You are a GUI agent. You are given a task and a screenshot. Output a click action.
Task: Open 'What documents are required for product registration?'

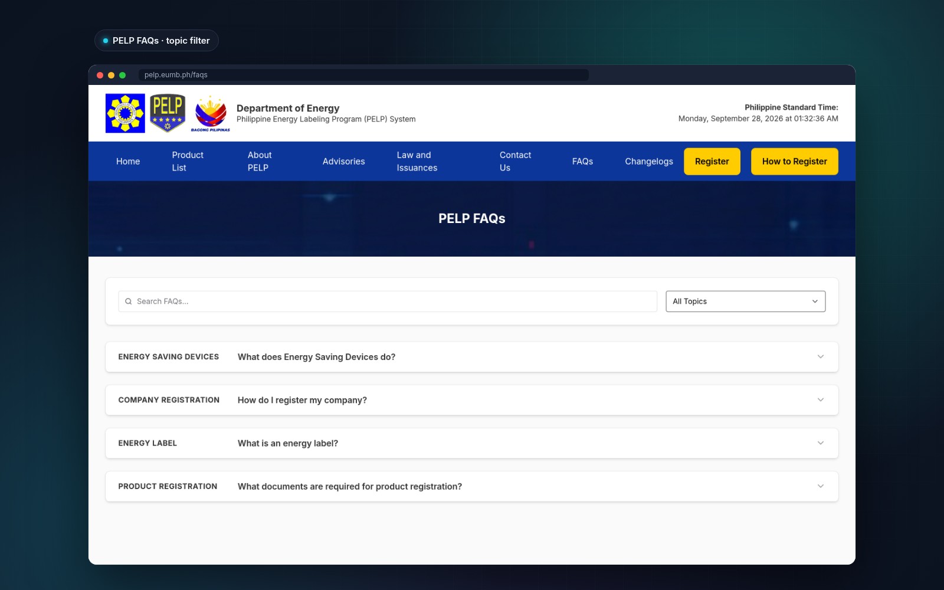(x=350, y=486)
